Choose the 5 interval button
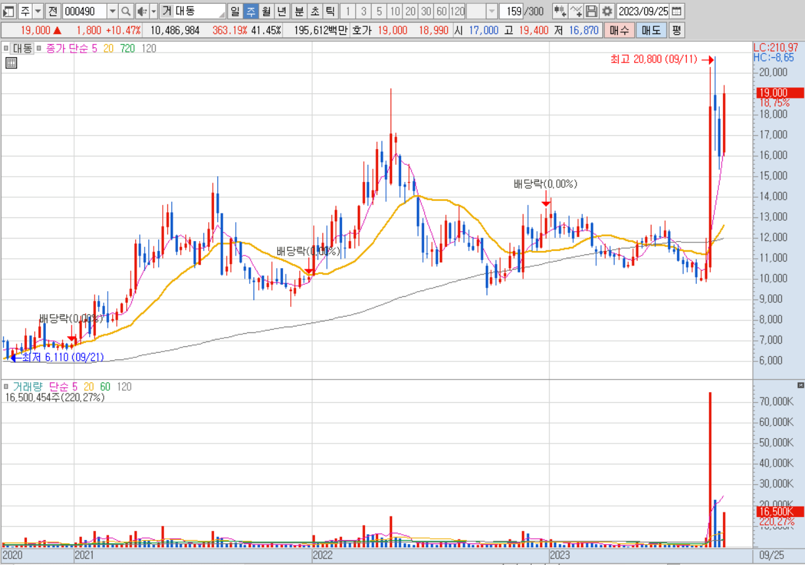Image resolution: width=805 pixels, height=565 pixels. 380,11
